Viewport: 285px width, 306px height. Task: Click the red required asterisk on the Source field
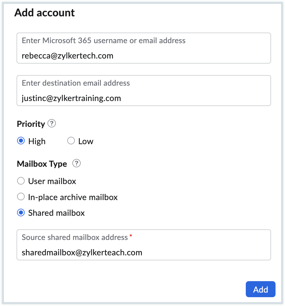(131, 236)
